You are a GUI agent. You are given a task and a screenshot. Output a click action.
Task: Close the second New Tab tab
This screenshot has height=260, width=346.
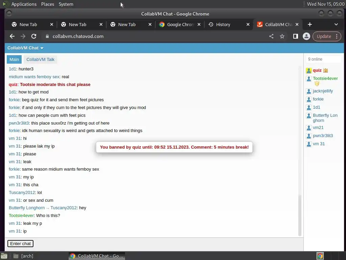click(101, 24)
